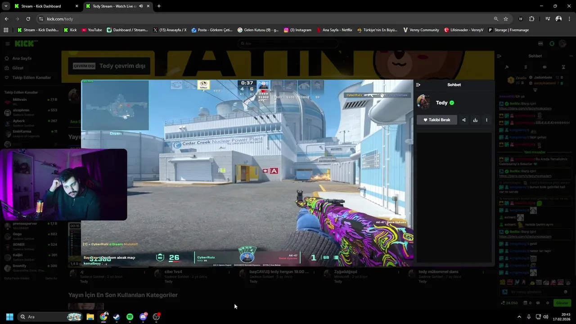Image resolution: width=576 pixels, height=324 pixels.
Task: Open the YouTube bookmark
Action: pyautogui.click(x=91, y=30)
